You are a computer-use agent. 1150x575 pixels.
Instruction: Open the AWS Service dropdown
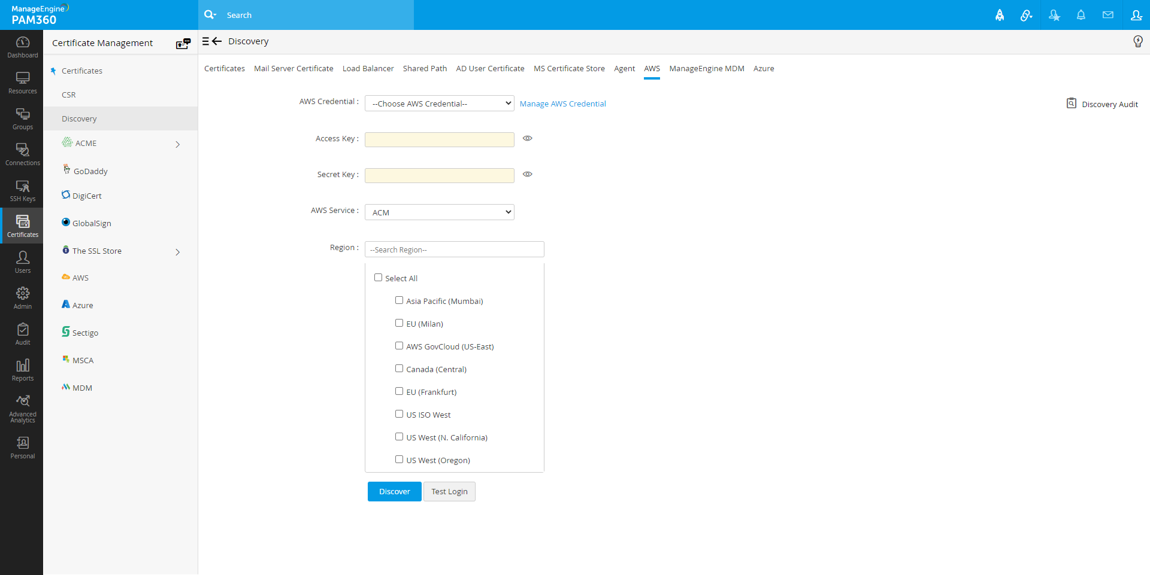point(440,212)
